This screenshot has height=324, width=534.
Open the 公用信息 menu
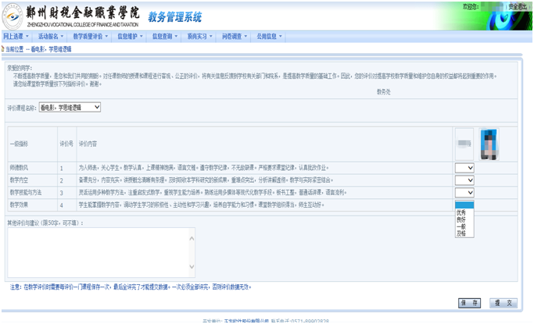(270, 37)
